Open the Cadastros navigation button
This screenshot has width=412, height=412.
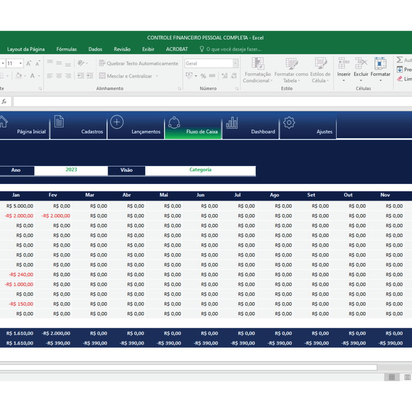coord(79,126)
